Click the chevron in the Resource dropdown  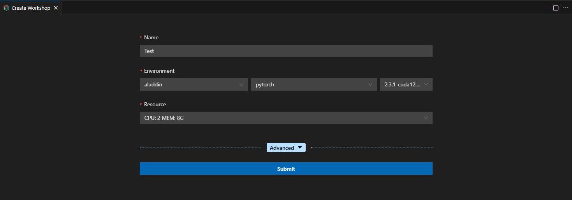[x=426, y=118]
